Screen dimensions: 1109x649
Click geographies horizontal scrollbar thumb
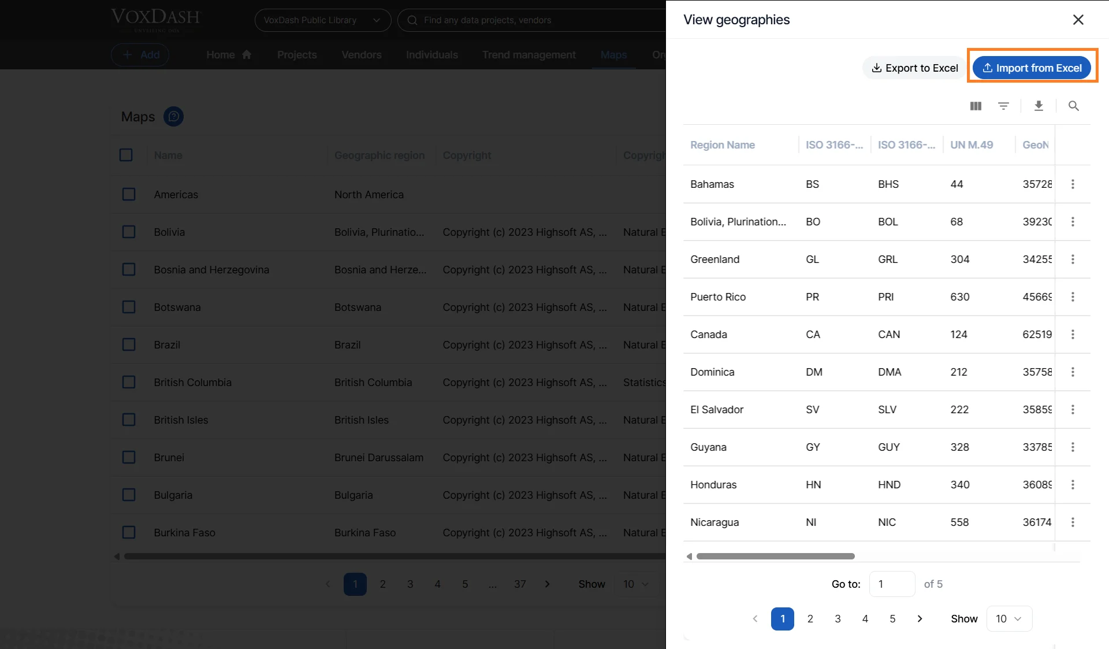[x=775, y=556]
